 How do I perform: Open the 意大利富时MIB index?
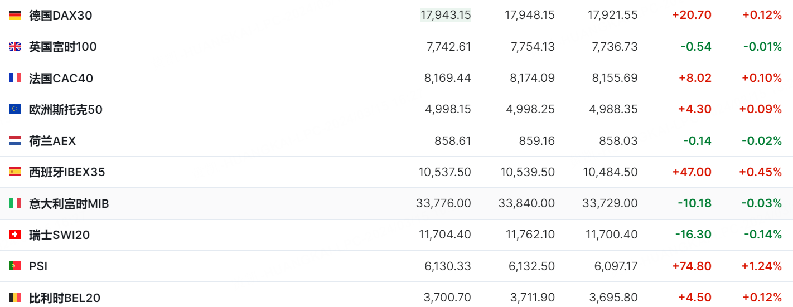[69, 203]
